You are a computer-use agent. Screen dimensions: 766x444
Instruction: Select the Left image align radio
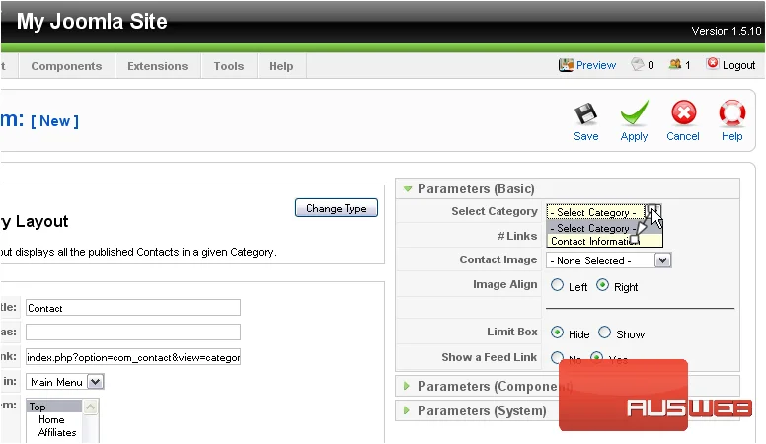coord(557,285)
